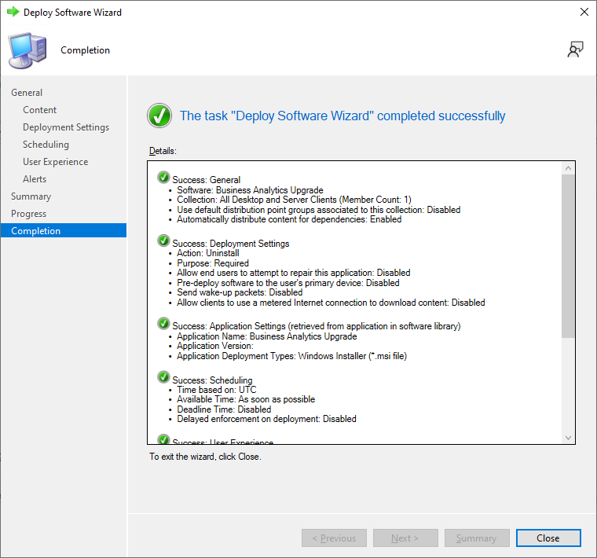
Task: Select General in the wizard steps
Action: pos(27,93)
